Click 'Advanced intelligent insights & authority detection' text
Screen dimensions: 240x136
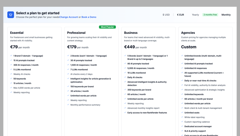(147, 83)
